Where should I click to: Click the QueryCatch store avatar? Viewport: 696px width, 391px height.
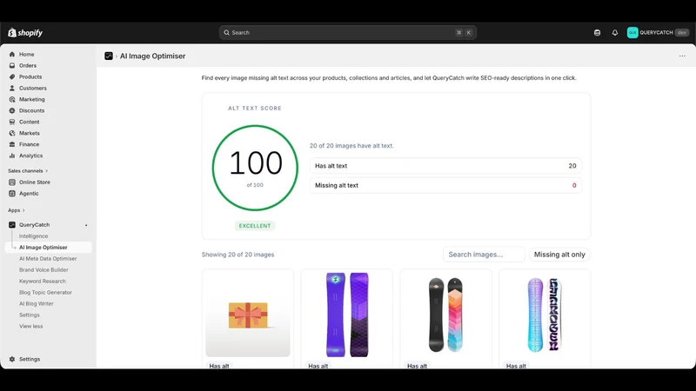(632, 32)
